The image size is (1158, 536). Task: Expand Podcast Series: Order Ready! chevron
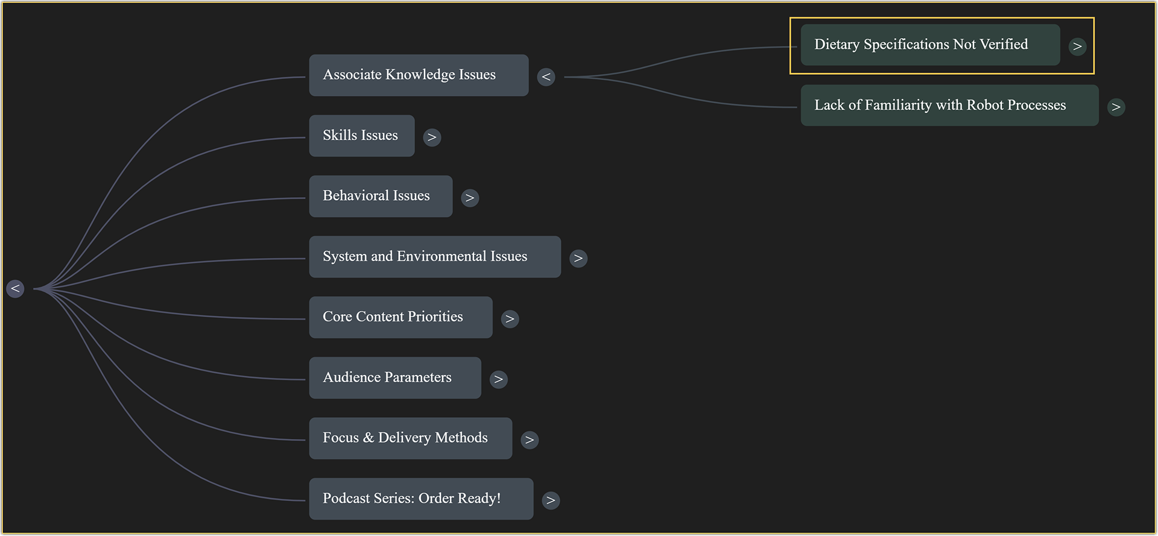click(x=551, y=500)
